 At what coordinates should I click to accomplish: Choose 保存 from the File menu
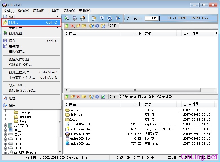coord(32,41)
